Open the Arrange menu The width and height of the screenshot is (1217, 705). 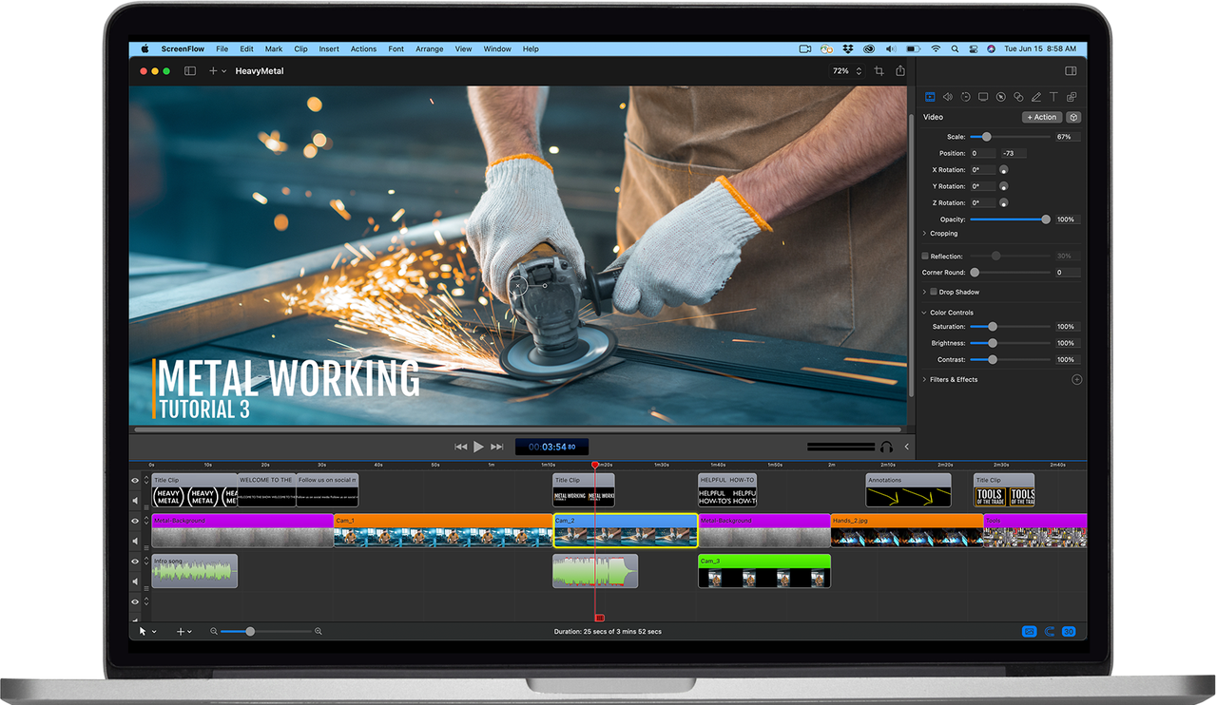(x=430, y=48)
